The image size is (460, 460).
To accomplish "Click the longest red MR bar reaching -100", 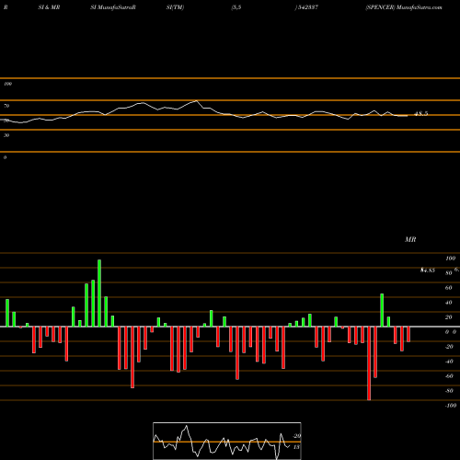I will pyautogui.click(x=369, y=363).
